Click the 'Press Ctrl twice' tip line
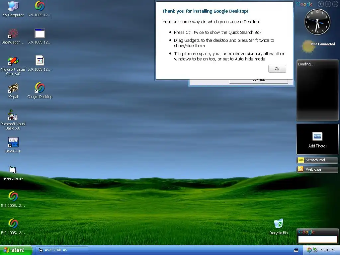The height and width of the screenshot is (255, 340). (x=218, y=33)
